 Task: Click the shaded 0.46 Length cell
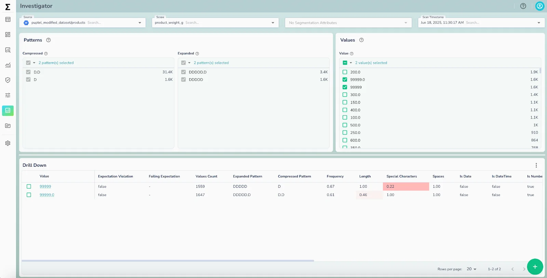tap(369, 195)
